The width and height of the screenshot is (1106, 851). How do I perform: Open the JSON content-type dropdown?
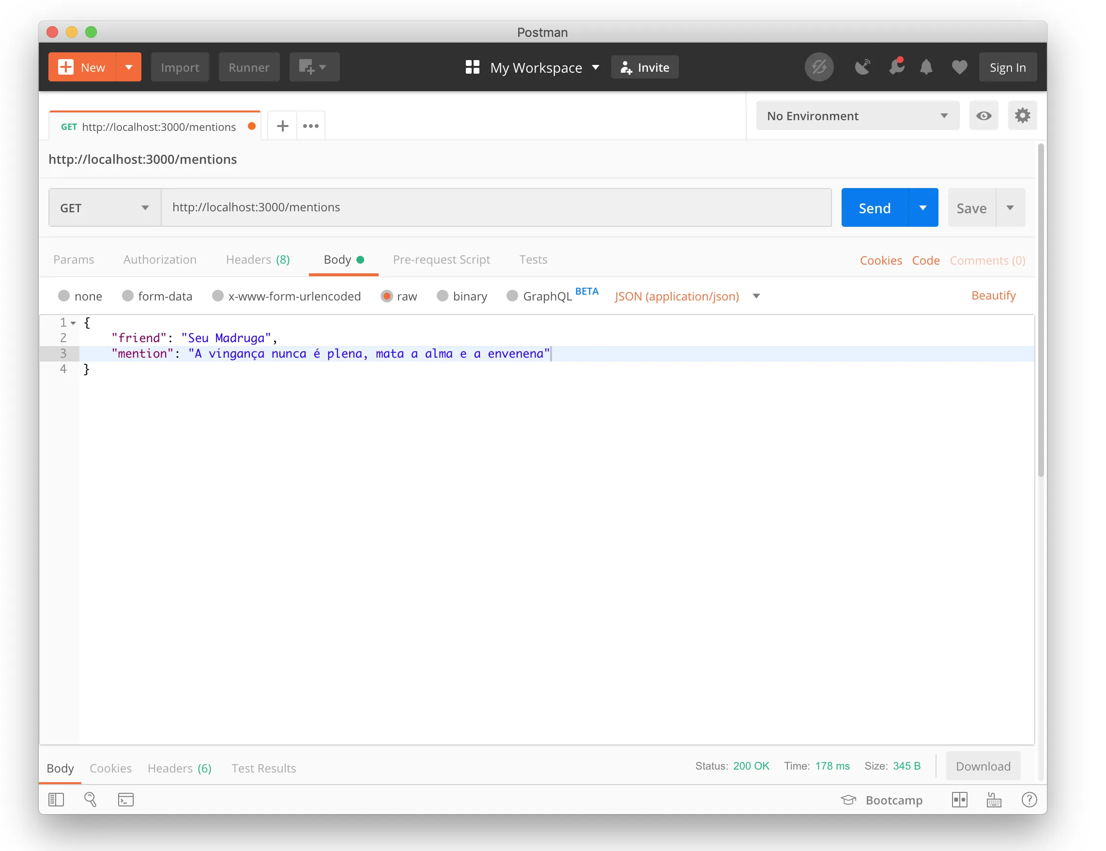(x=756, y=296)
